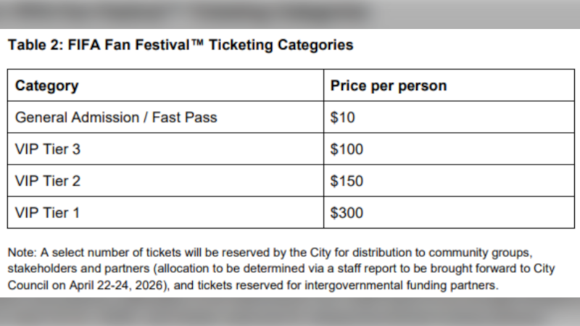
Task: Click the $100 price cell
Action: coord(347,149)
